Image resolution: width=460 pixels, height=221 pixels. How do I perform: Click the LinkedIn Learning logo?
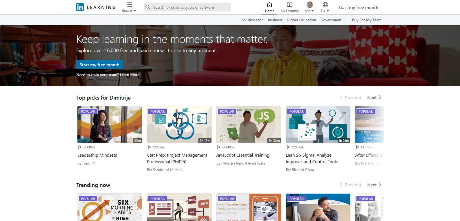96,7
